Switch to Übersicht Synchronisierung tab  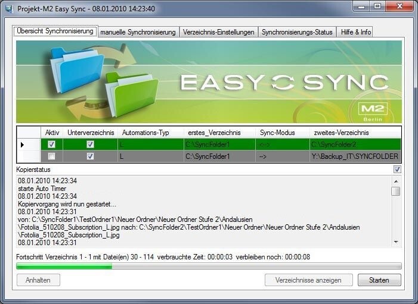55,31
